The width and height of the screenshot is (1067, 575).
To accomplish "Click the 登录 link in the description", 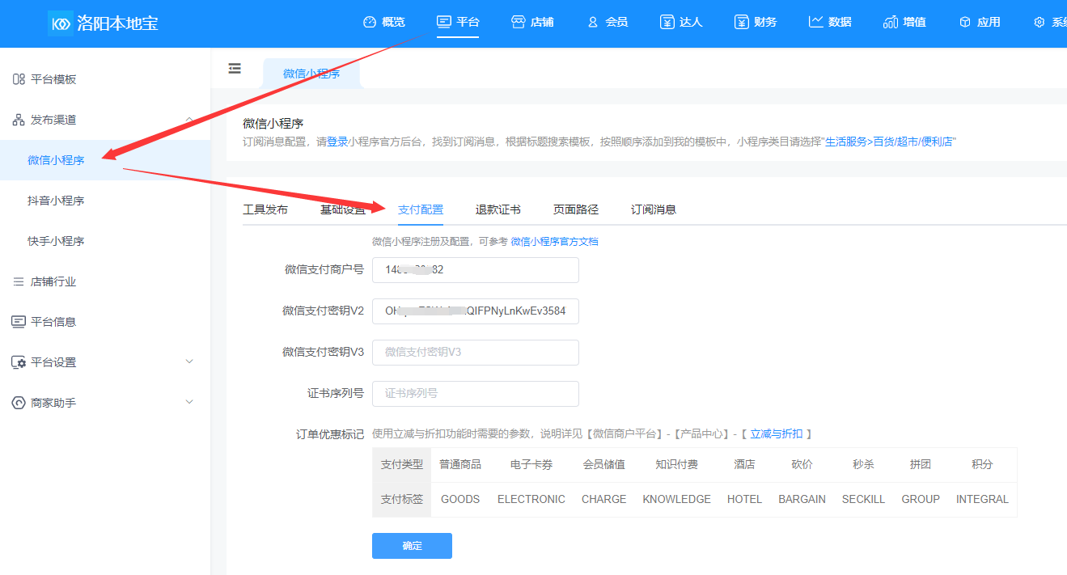I will (337, 142).
